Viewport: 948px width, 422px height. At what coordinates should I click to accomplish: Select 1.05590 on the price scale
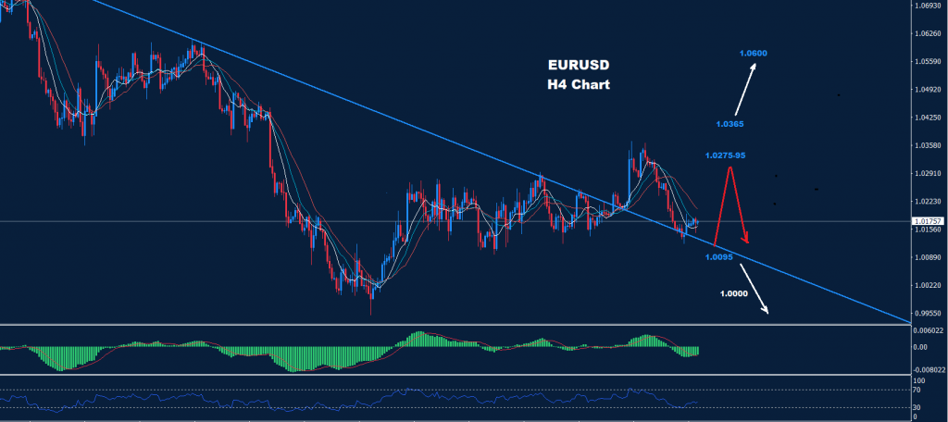[x=928, y=62]
